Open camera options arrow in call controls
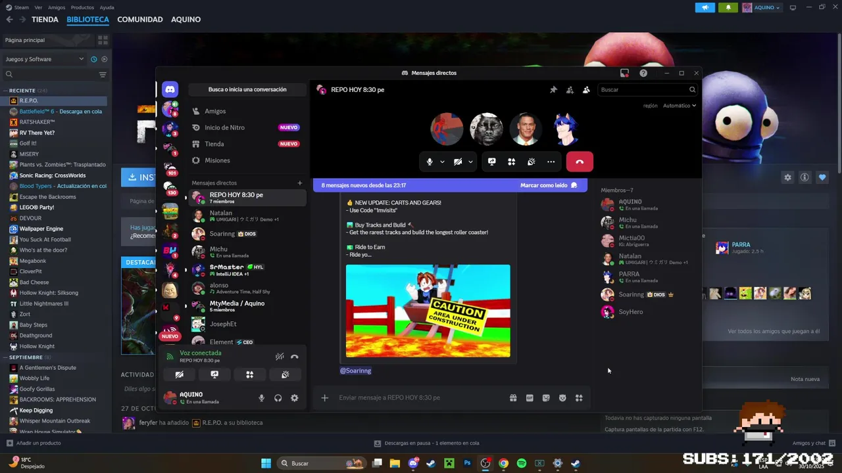842x473 pixels. tap(470, 162)
